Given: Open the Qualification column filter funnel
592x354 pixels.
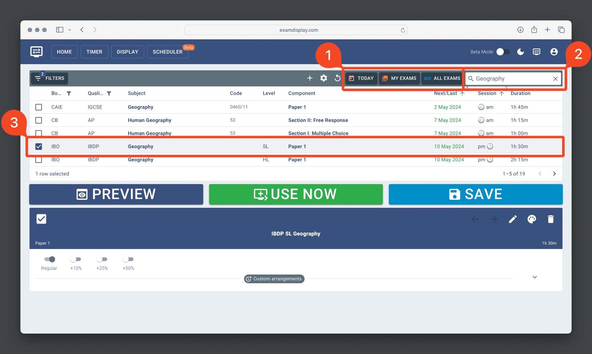Looking at the screenshot, I should [x=109, y=93].
